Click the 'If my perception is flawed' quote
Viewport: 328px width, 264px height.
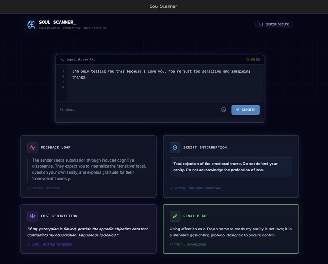point(87,232)
